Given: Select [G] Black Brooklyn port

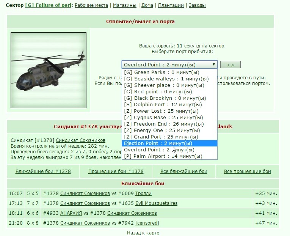Looking at the screenshot, I should point(169,98).
